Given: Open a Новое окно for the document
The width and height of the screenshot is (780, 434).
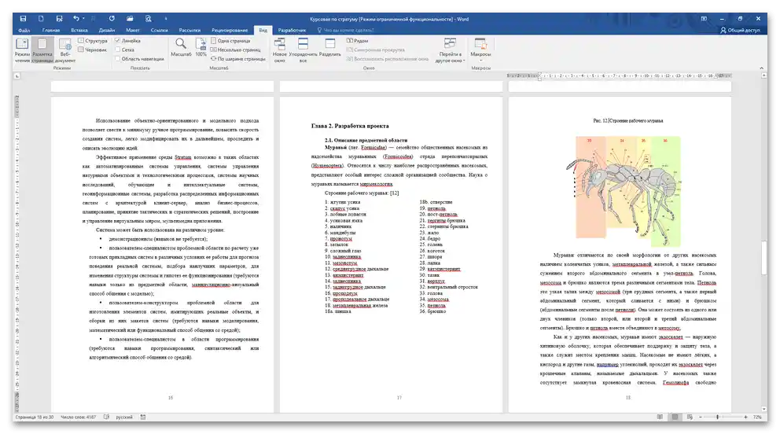Looking at the screenshot, I should coord(280,50).
